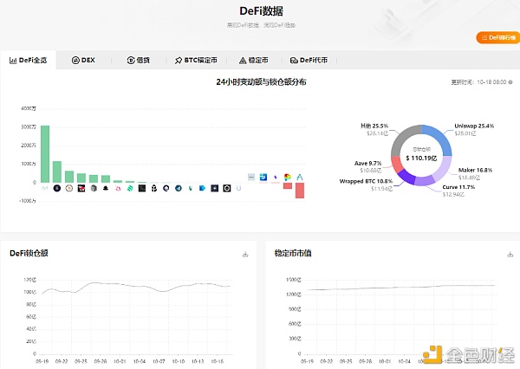Click the 24小时变动额与锁仓额分布 heading
This screenshot has width=520, height=369.
click(x=261, y=82)
